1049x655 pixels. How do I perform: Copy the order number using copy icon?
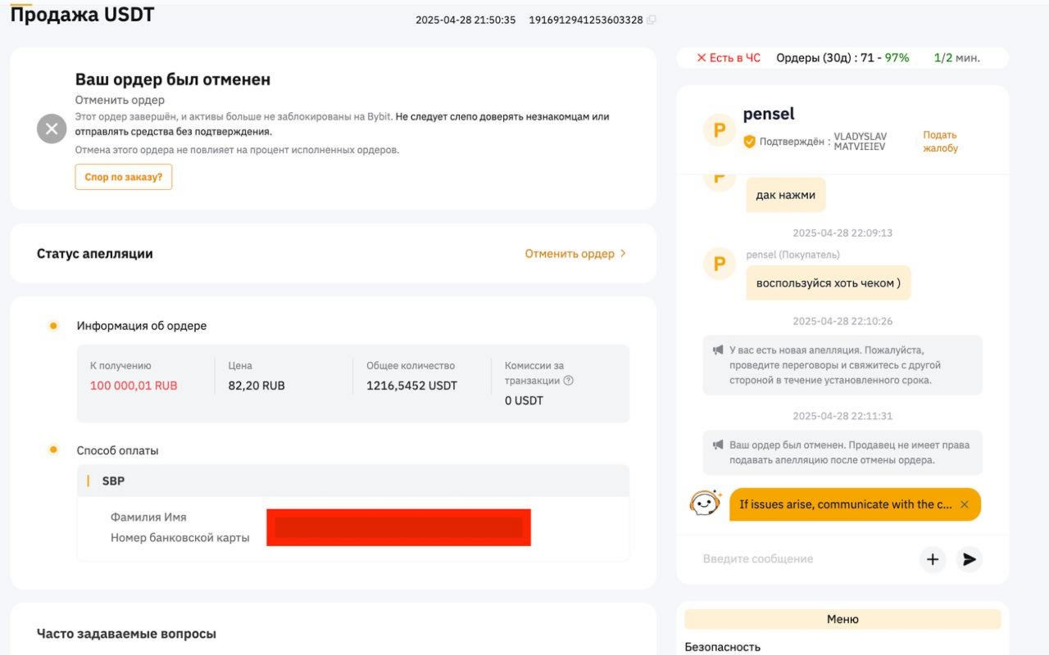tap(652, 20)
